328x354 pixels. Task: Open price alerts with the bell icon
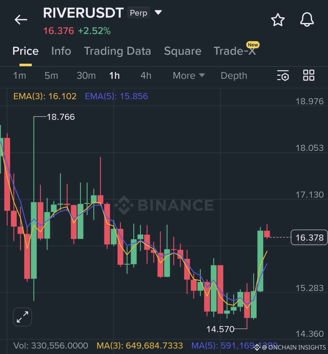307,19
